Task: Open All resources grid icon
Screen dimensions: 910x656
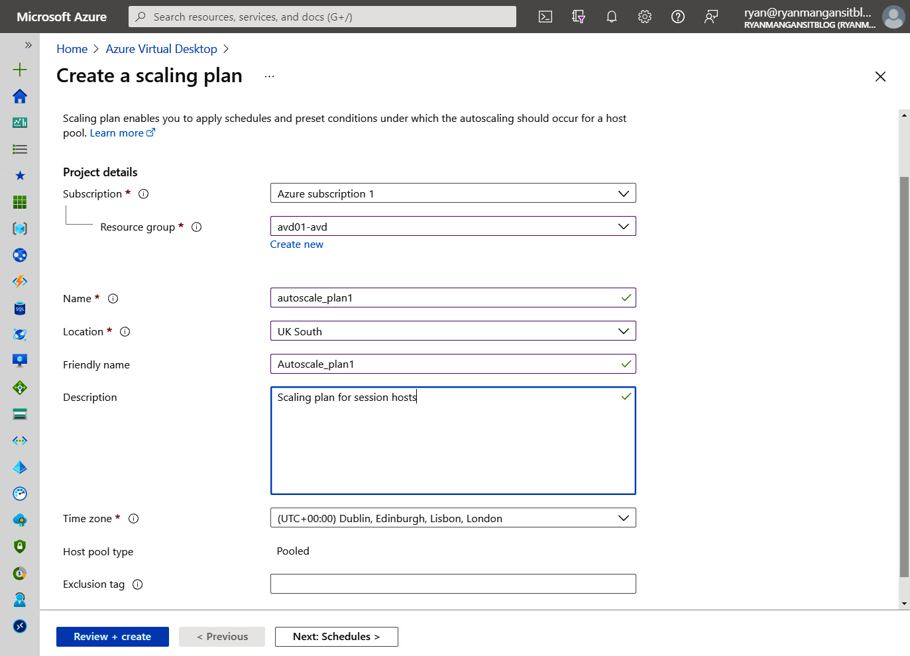Action: pos(20,202)
